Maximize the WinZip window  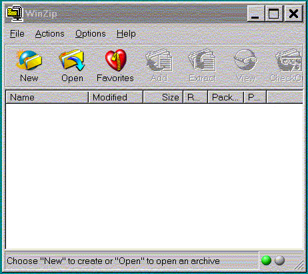click(x=274, y=14)
